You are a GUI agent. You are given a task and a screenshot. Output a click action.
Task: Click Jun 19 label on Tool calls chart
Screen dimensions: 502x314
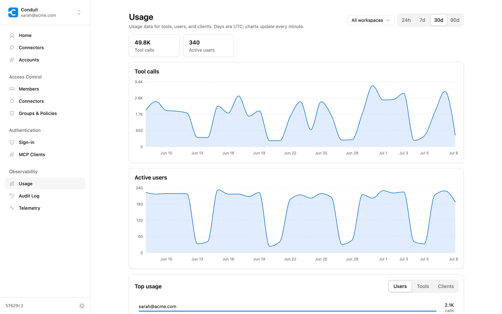coord(259,153)
